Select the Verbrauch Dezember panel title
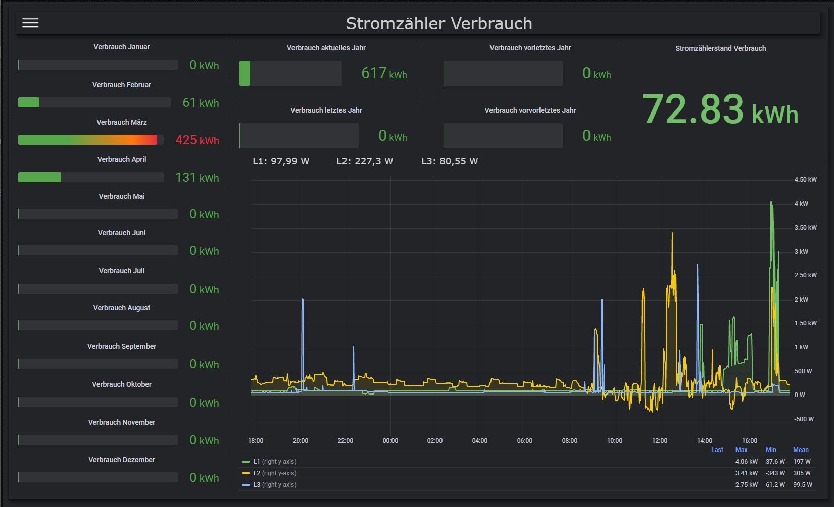Screen dimensions: 834x507 tap(122, 460)
